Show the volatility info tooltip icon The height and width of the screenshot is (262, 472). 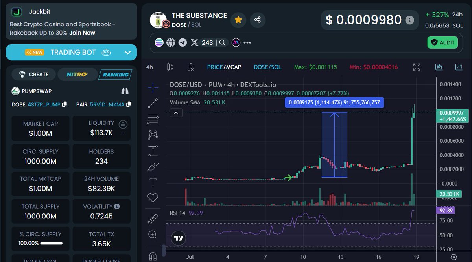tap(117, 206)
